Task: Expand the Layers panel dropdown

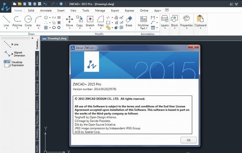Action: click(x=165, y=28)
